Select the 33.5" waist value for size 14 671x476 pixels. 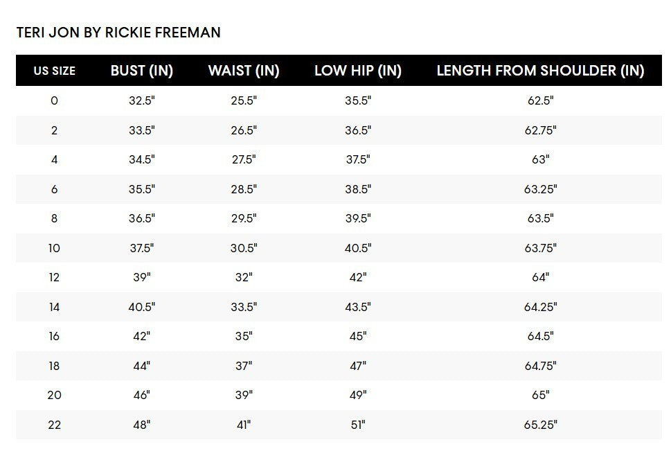(x=244, y=307)
